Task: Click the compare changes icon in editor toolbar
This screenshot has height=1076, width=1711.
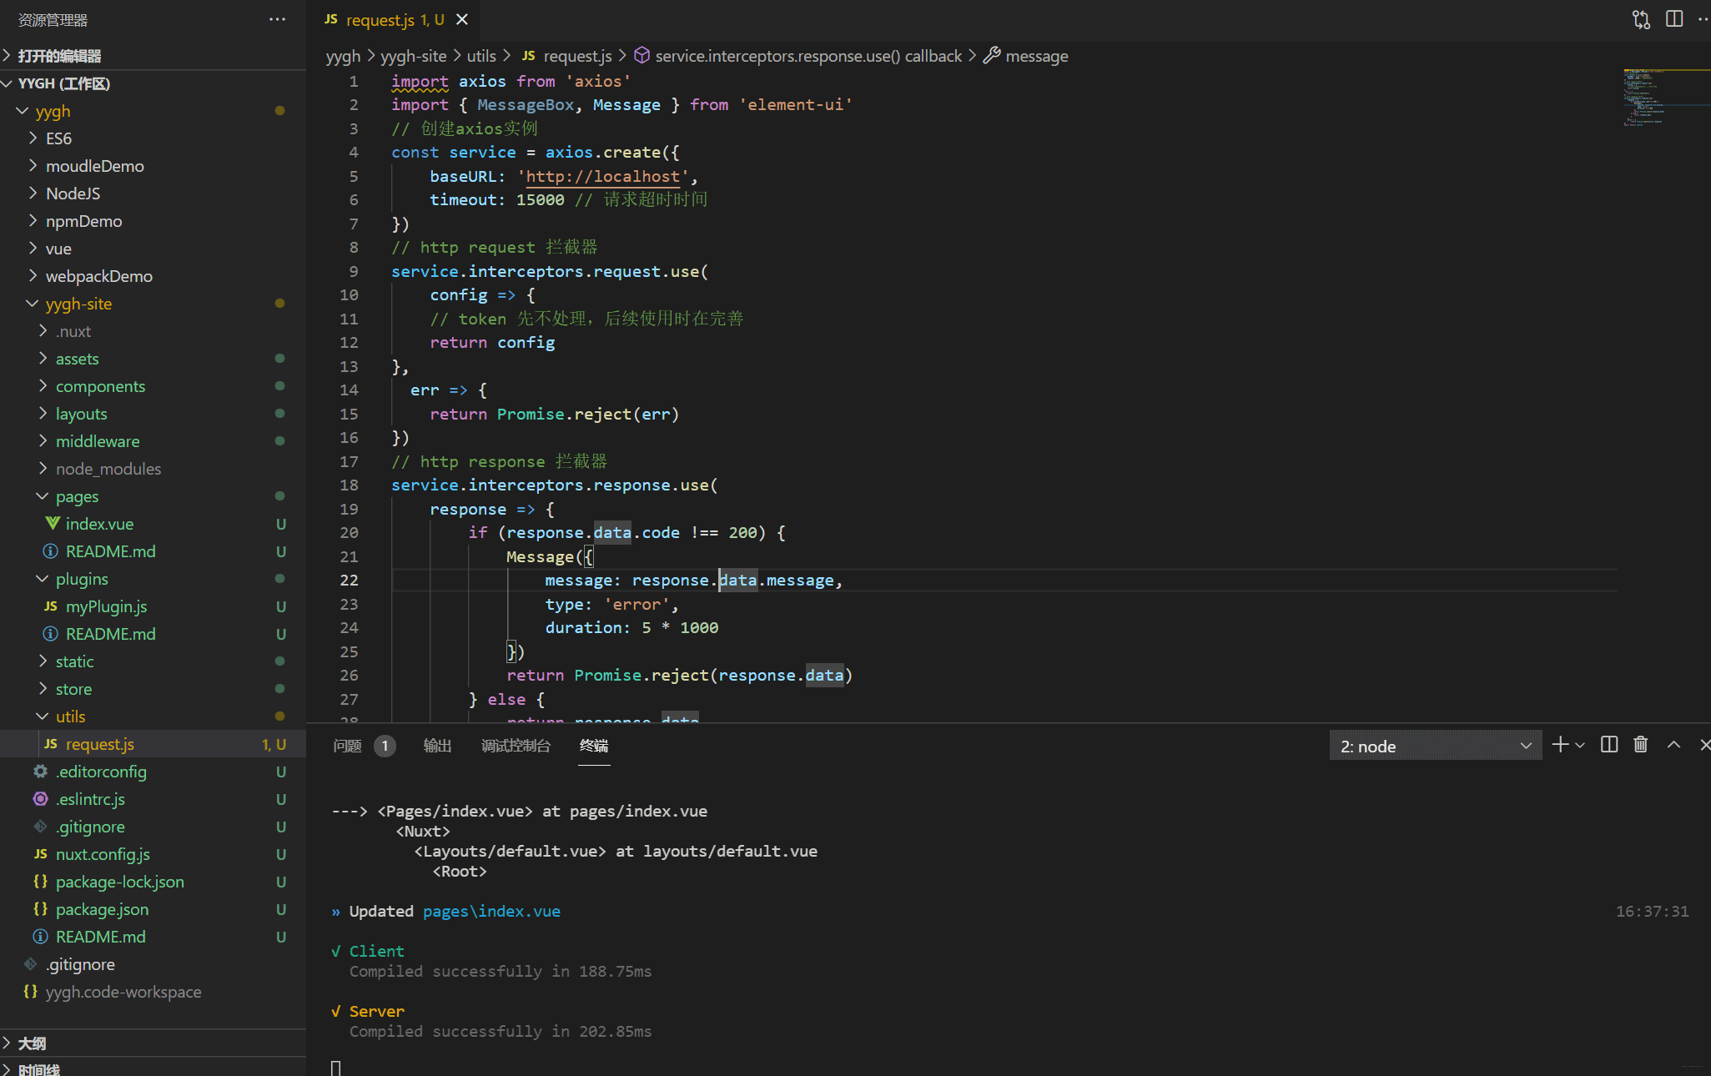Action: [1641, 19]
